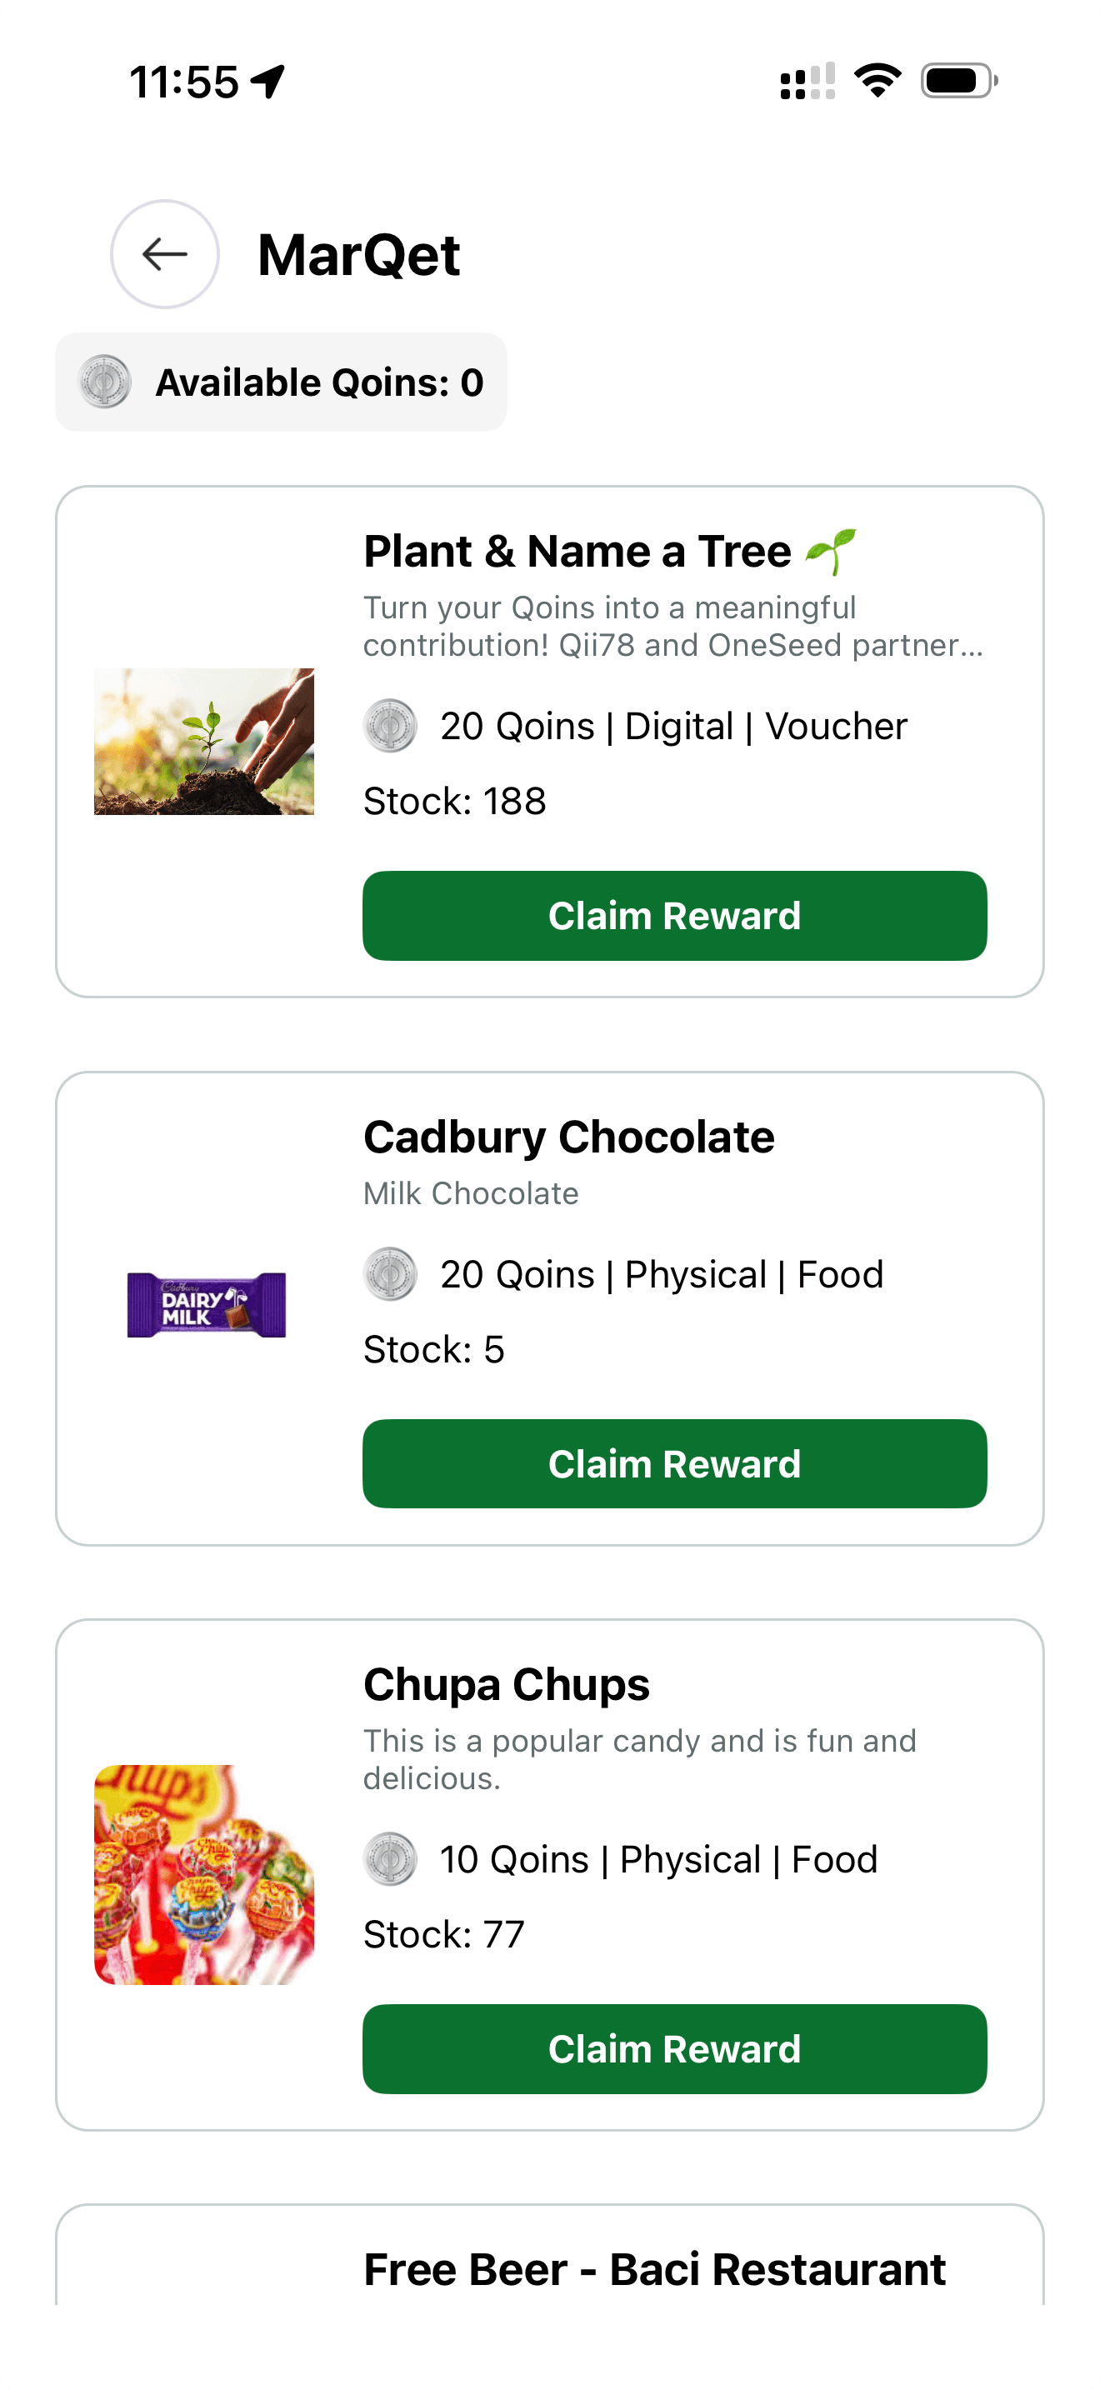Tap the battery indicator icon
The width and height of the screenshot is (1100, 2390).
tap(958, 81)
